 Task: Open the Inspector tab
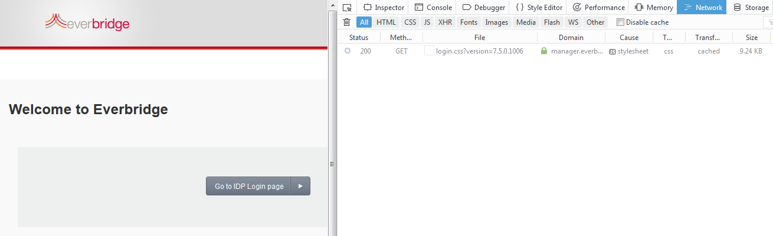pos(384,8)
